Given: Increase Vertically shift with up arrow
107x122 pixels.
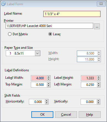Looking at the screenshot, I should pyautogui.click(x=98, y=101).
